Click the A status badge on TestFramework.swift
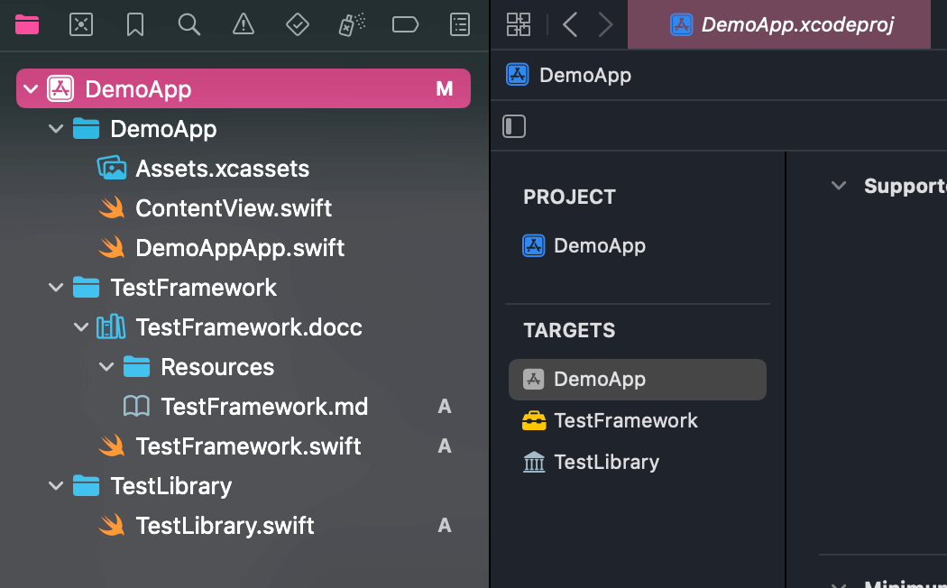This screenshot has width=947, height=588. click(445, 446)
